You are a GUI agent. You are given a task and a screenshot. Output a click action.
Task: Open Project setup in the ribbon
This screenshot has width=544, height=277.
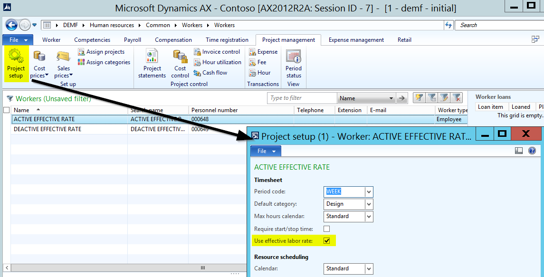pos(16,64)
